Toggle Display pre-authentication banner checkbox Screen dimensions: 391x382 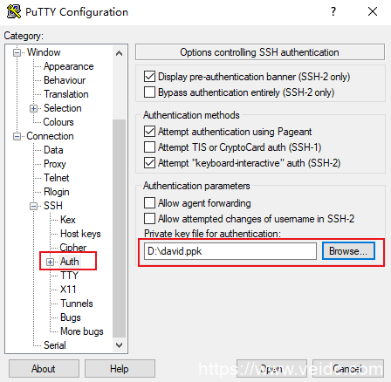(x=149, y=77)
